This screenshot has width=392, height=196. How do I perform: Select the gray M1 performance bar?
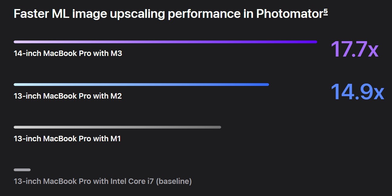tap(117, 127)
